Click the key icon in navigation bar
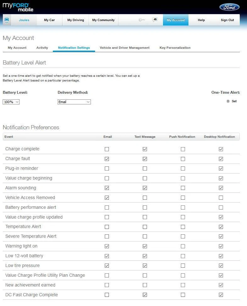 pos(142,20)
